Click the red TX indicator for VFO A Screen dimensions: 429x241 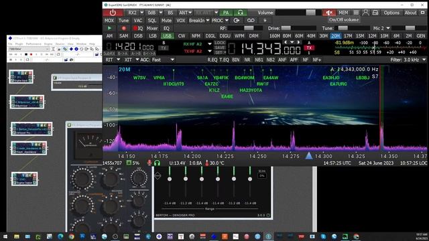point(309,48)
